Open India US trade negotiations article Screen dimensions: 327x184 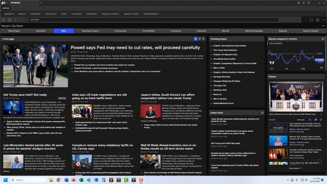(99, 97)
